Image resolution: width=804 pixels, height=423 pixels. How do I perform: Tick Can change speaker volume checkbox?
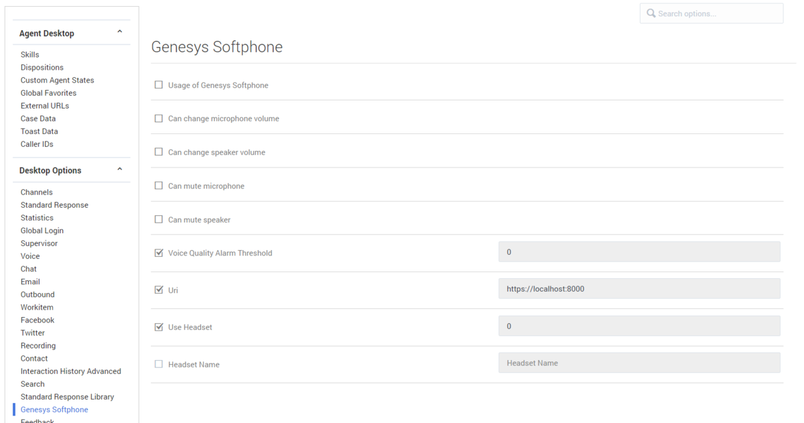click(159, 152)
